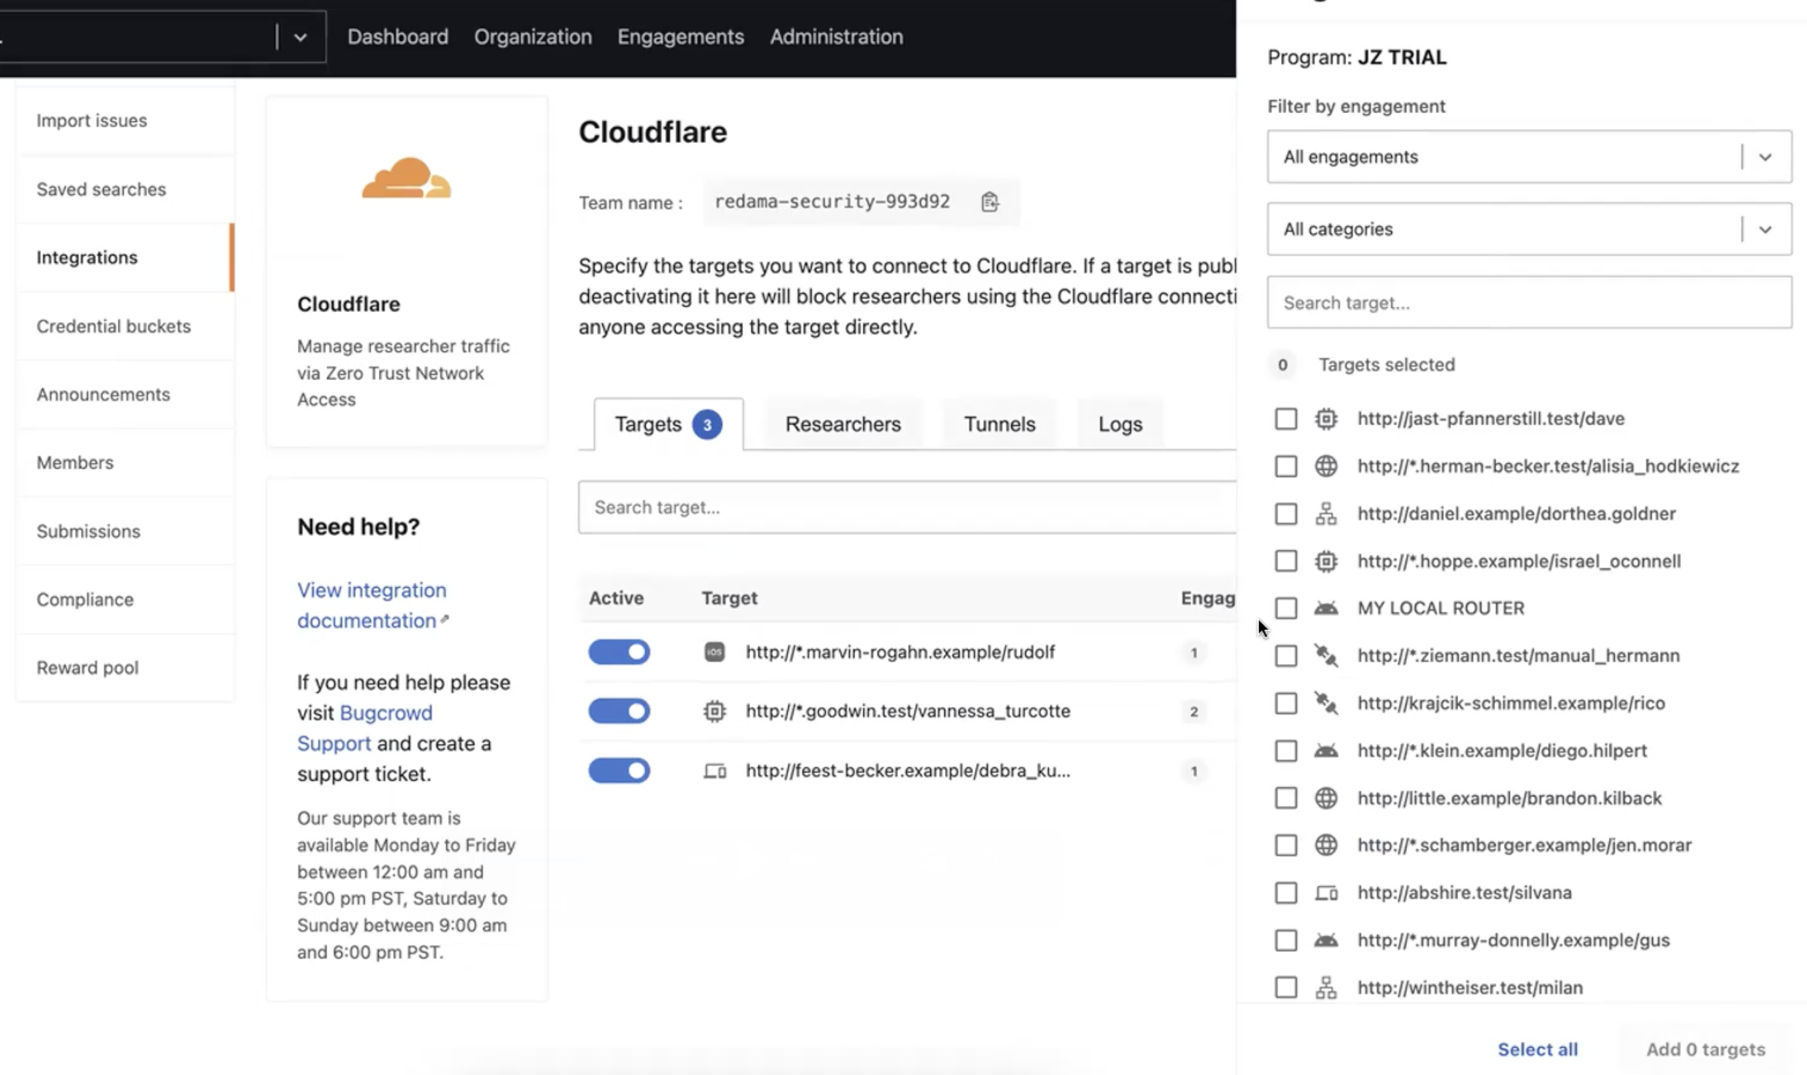Click the plug icon for ziemann.test/manual_hermann

[x=1326, y=655]
